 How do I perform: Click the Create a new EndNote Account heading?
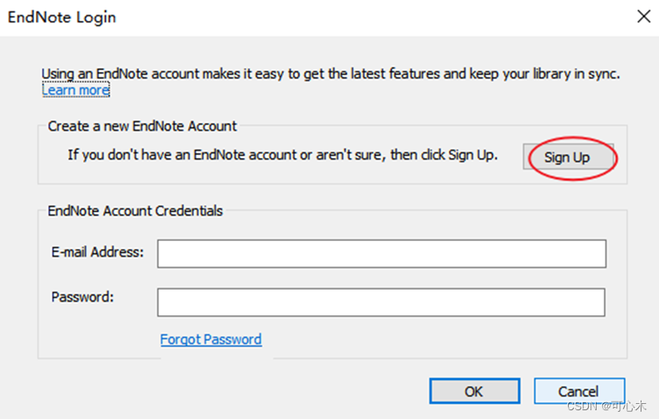[x=142, y=126]
